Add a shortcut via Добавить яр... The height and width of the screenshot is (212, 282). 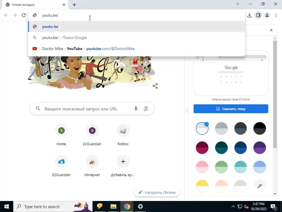123,166
